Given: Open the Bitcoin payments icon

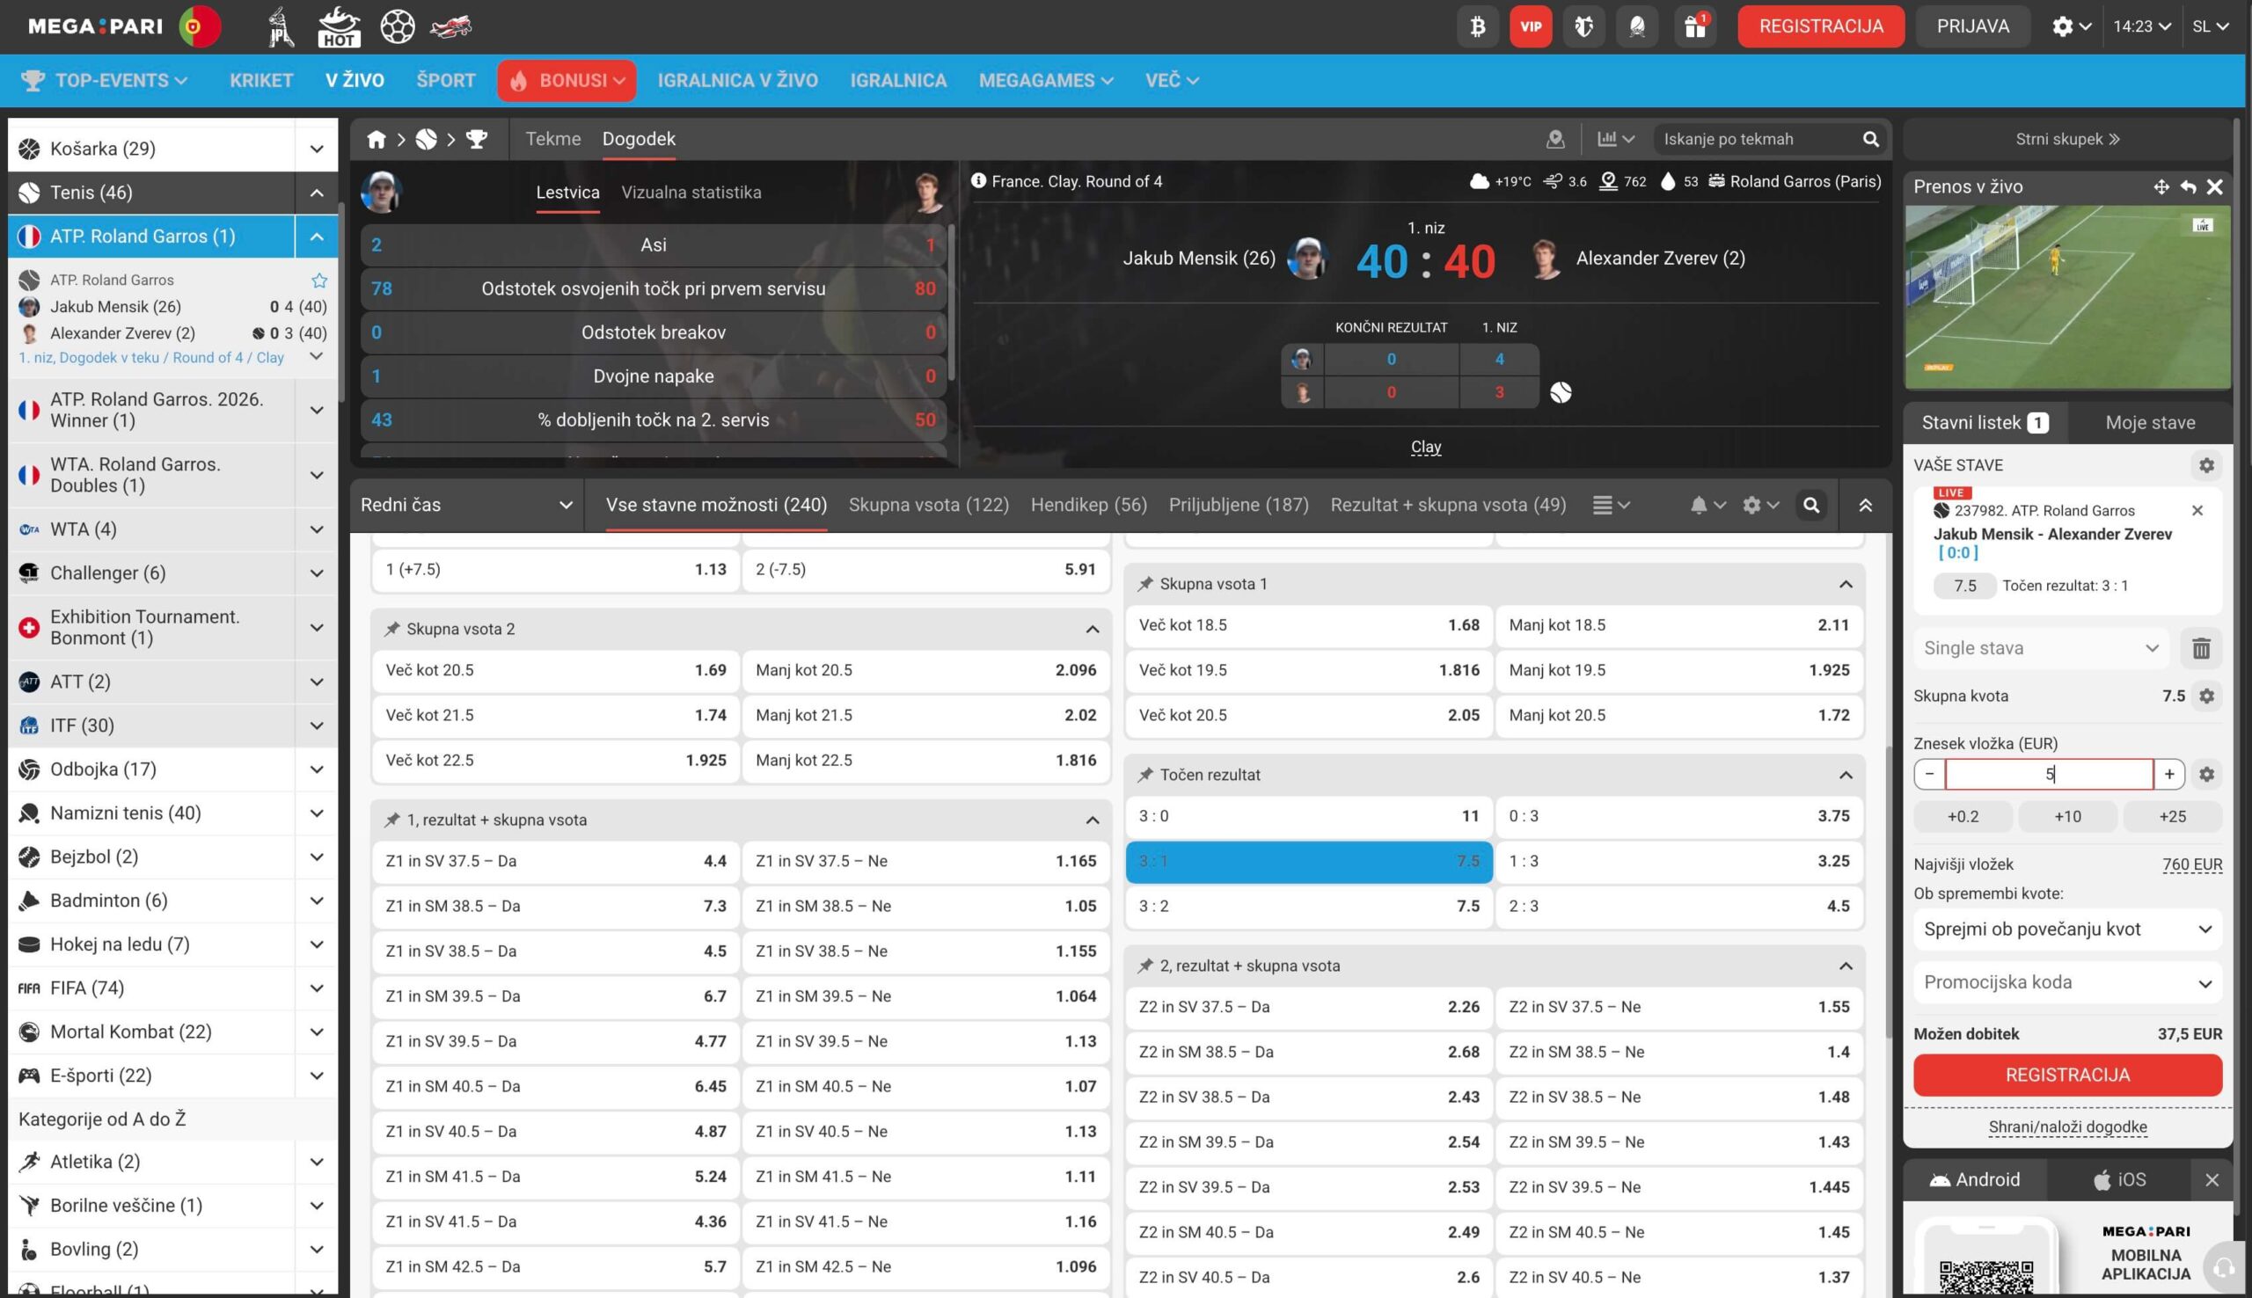Looking at the screenshot, I should point(1477,26).
